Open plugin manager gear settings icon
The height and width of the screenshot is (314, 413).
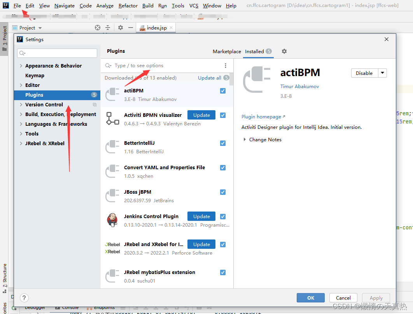click(284, 51)
